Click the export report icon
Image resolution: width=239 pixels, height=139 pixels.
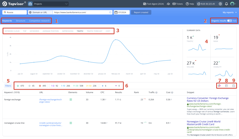click(x=234, y=86)
